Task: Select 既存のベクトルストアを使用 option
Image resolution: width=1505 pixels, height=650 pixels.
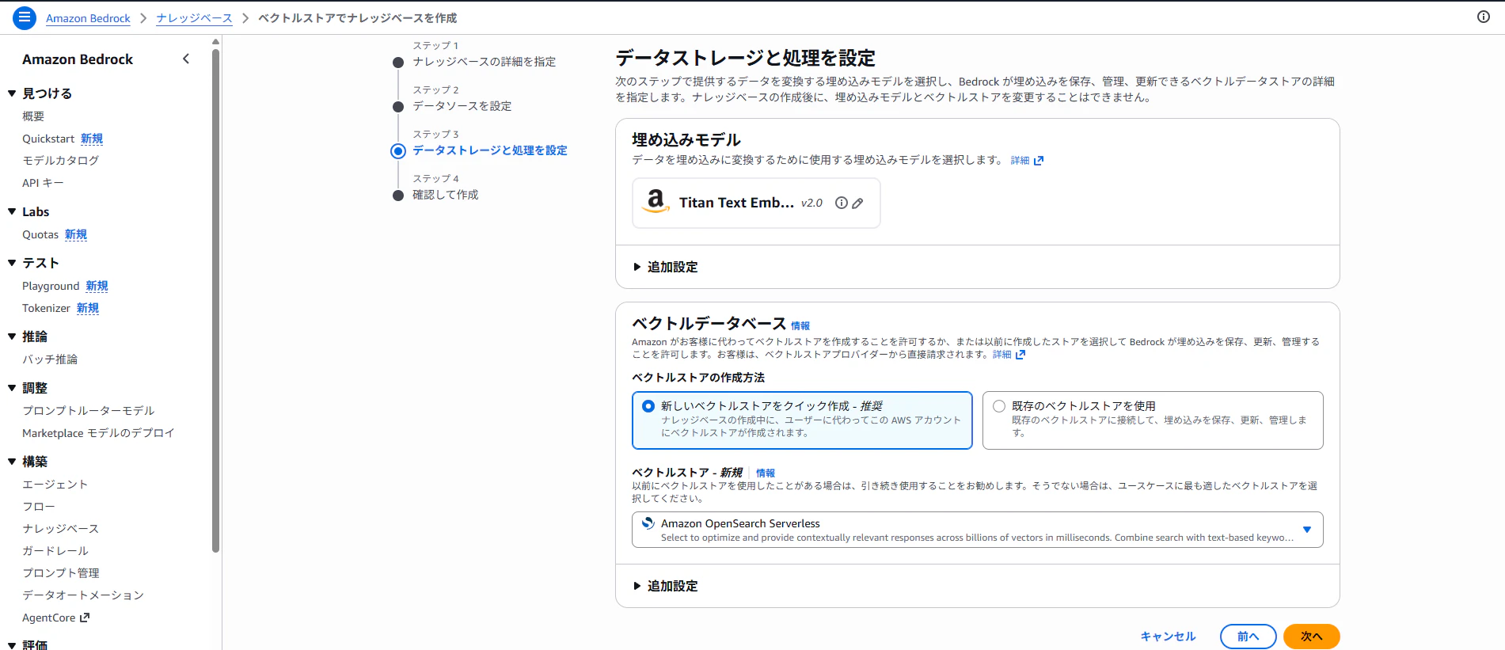Action: [x=1153, y=420]
